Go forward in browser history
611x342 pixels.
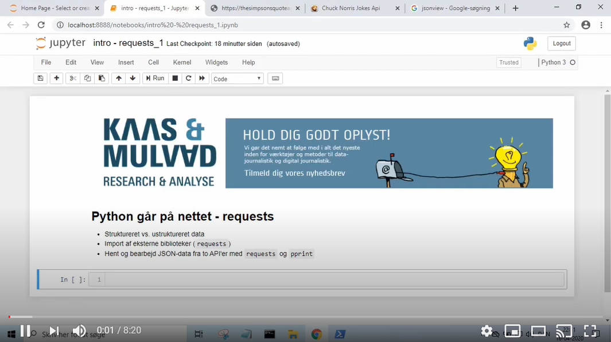coord(26,25)
